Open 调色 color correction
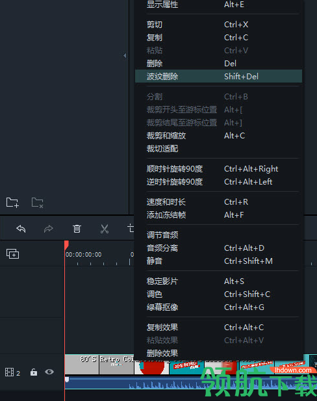 pos(218,294)
